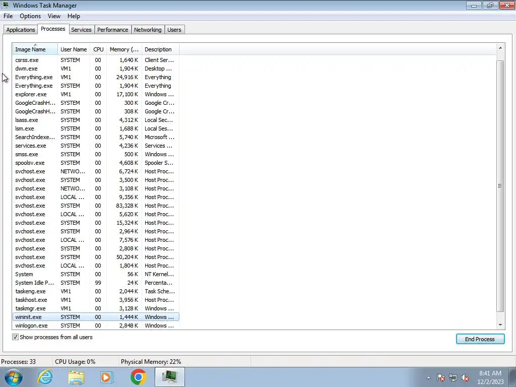Click the Task Manager taskbar button
The width and height of the screenshot is (516, 387).
169,377
